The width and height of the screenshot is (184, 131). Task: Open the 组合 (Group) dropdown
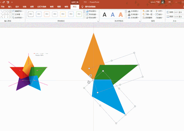[159, 14]
